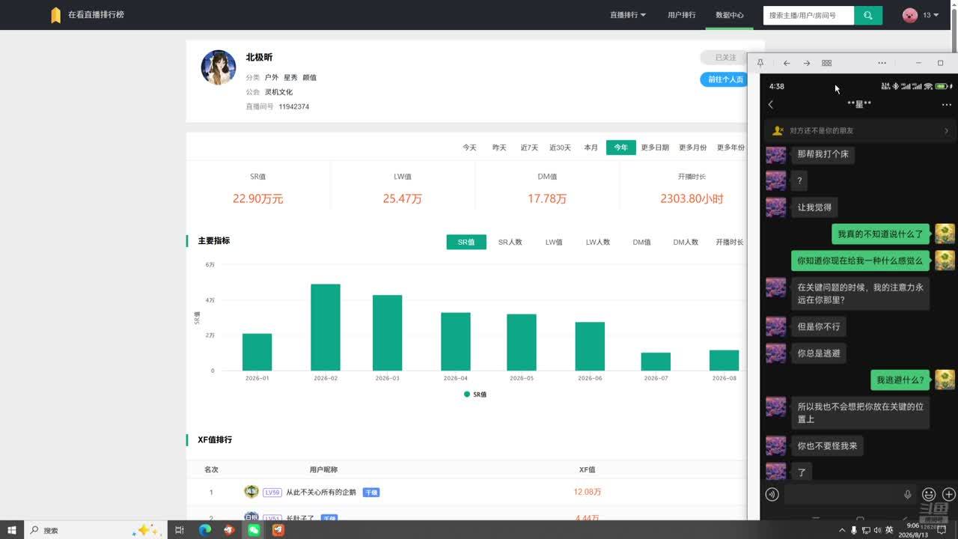958x539 pixels.
Task: Open the 用户排行 nav item
Action: pos(682,15)
